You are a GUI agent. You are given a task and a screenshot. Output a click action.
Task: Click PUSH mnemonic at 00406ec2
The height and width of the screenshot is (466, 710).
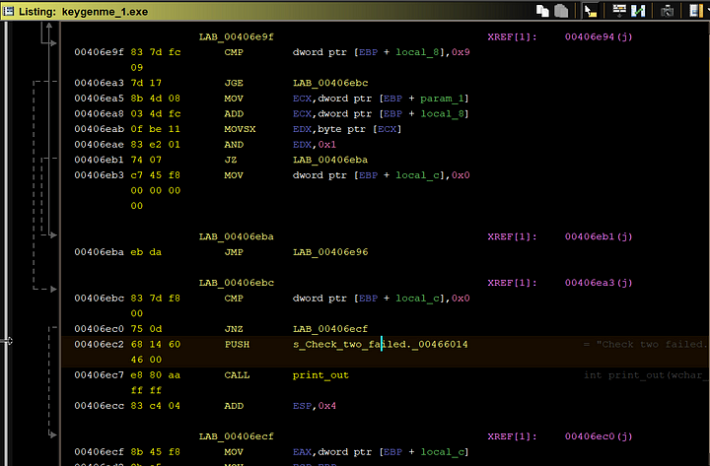coord(237,345)
